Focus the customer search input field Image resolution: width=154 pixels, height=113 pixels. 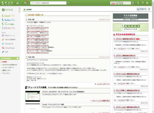[48, 3]
